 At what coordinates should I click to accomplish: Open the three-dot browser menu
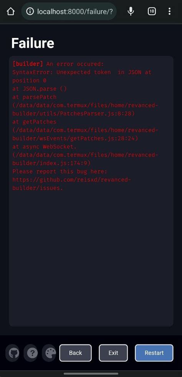[169, 11]
